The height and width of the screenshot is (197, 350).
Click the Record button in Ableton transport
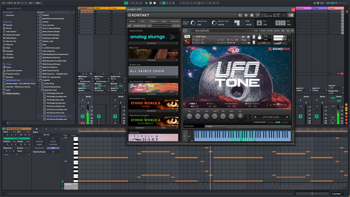(x=154, y=3)
